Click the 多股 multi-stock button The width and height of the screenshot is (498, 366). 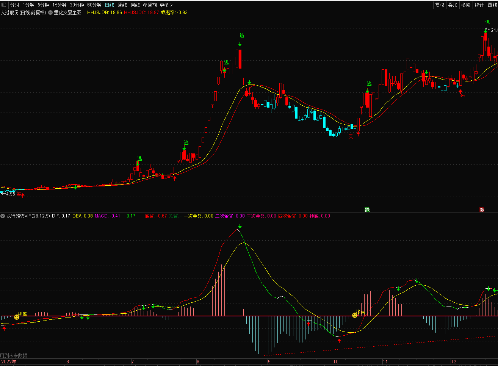point(466,5)
